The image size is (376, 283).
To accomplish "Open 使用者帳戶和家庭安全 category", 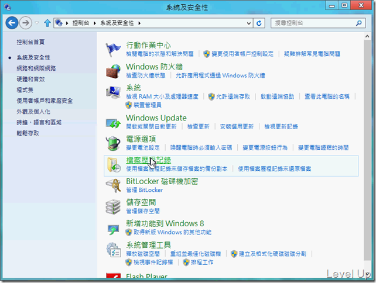I will point(45,101).
